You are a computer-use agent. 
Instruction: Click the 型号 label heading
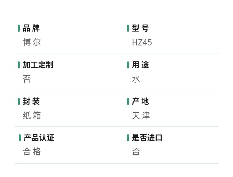[x=140, y=28]
